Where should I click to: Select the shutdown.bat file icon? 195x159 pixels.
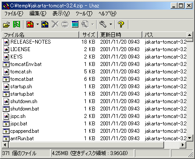point(6,109)
